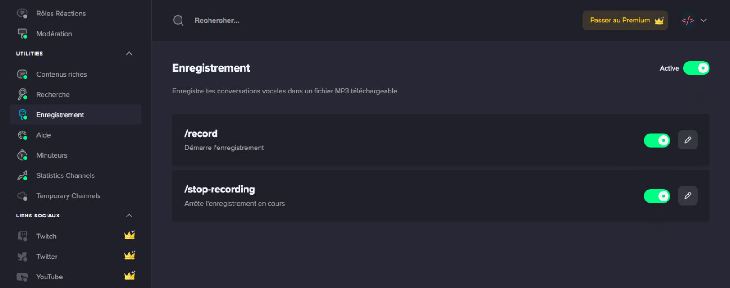Viewport: 730px width, 288px height.
Task: Click the Rôles Réactions sidebar icon
Action: point(22,13)
